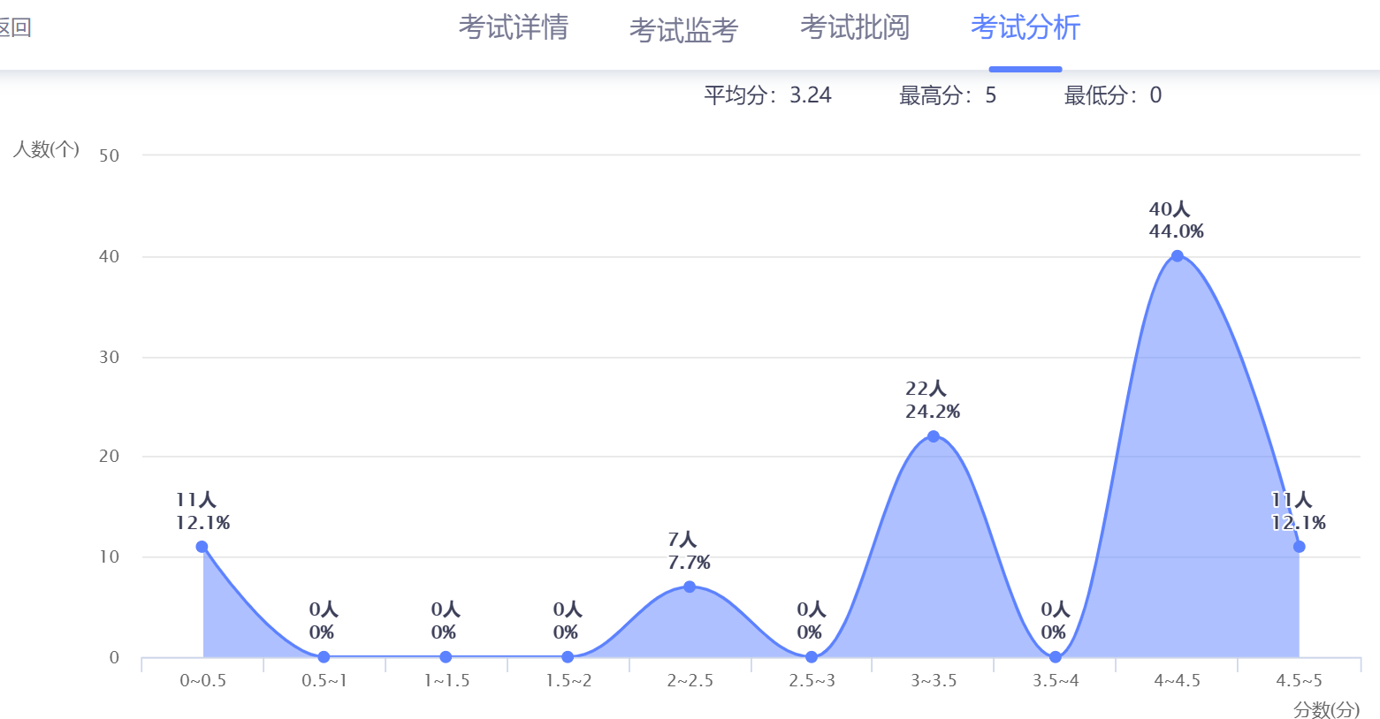Screen dimensions: 1380x719
Task: Select the 考试分析 tab
Action: tap(1025, 28)
